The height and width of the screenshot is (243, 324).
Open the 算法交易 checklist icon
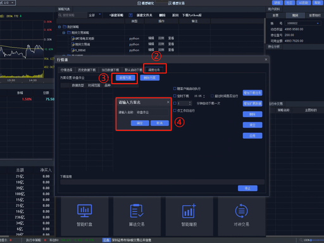pos(137,211)
